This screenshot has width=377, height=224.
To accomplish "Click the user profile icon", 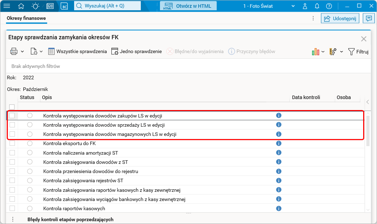I will [305, 6].
